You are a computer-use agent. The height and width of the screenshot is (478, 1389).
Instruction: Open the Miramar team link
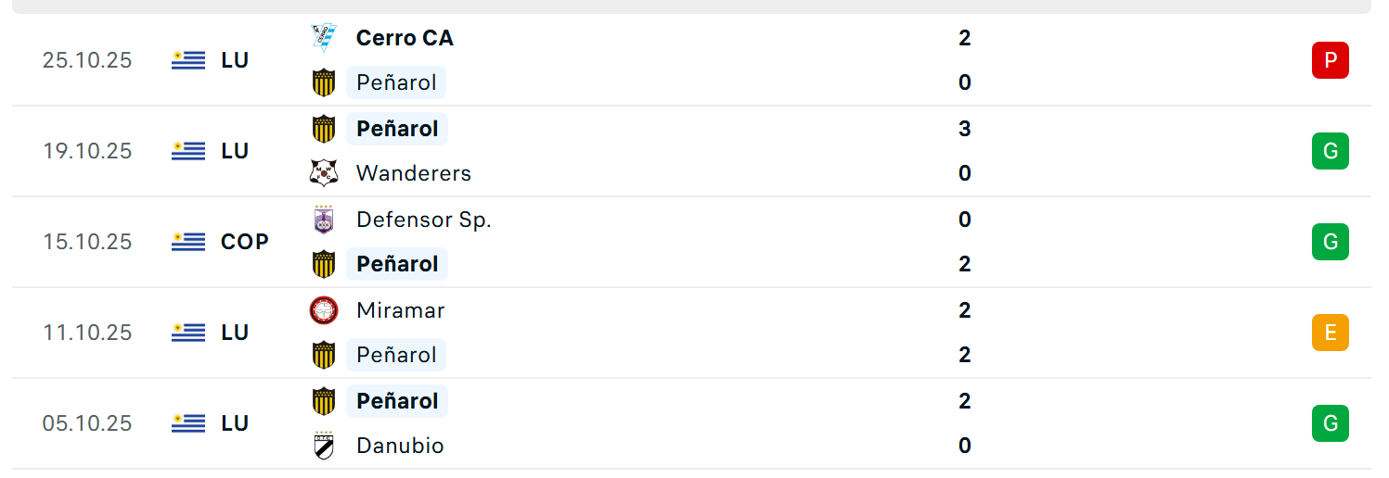[401, 310]
